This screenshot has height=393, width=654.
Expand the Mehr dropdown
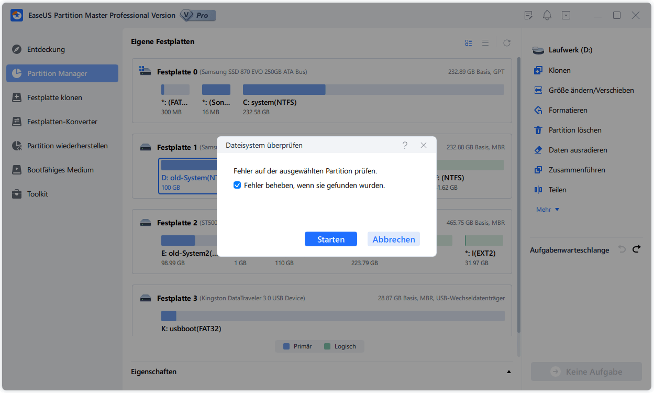pyautogui.click(x=548, y=210)
